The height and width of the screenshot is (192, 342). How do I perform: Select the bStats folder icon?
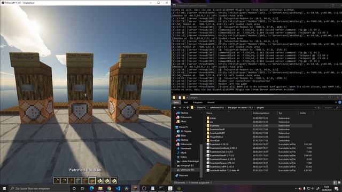point(208,118)
